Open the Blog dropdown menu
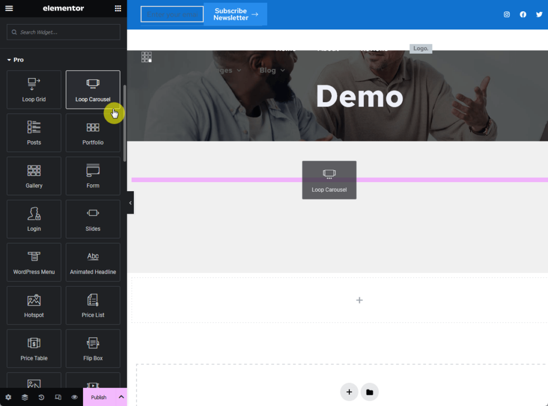Viewport: 548px width, 406px height. pos(272,70)
